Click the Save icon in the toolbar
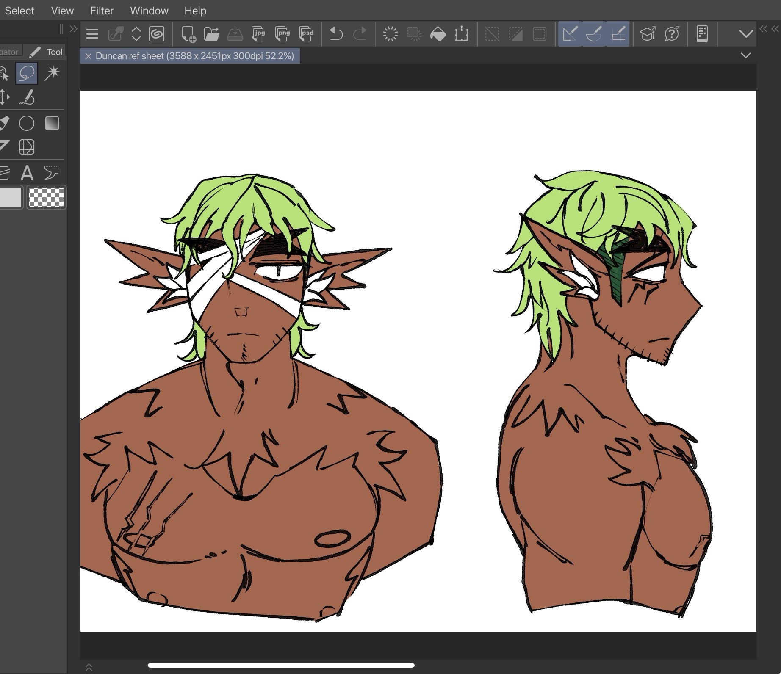The height and width of the screenshot is (674, 781). coord(235,34)
